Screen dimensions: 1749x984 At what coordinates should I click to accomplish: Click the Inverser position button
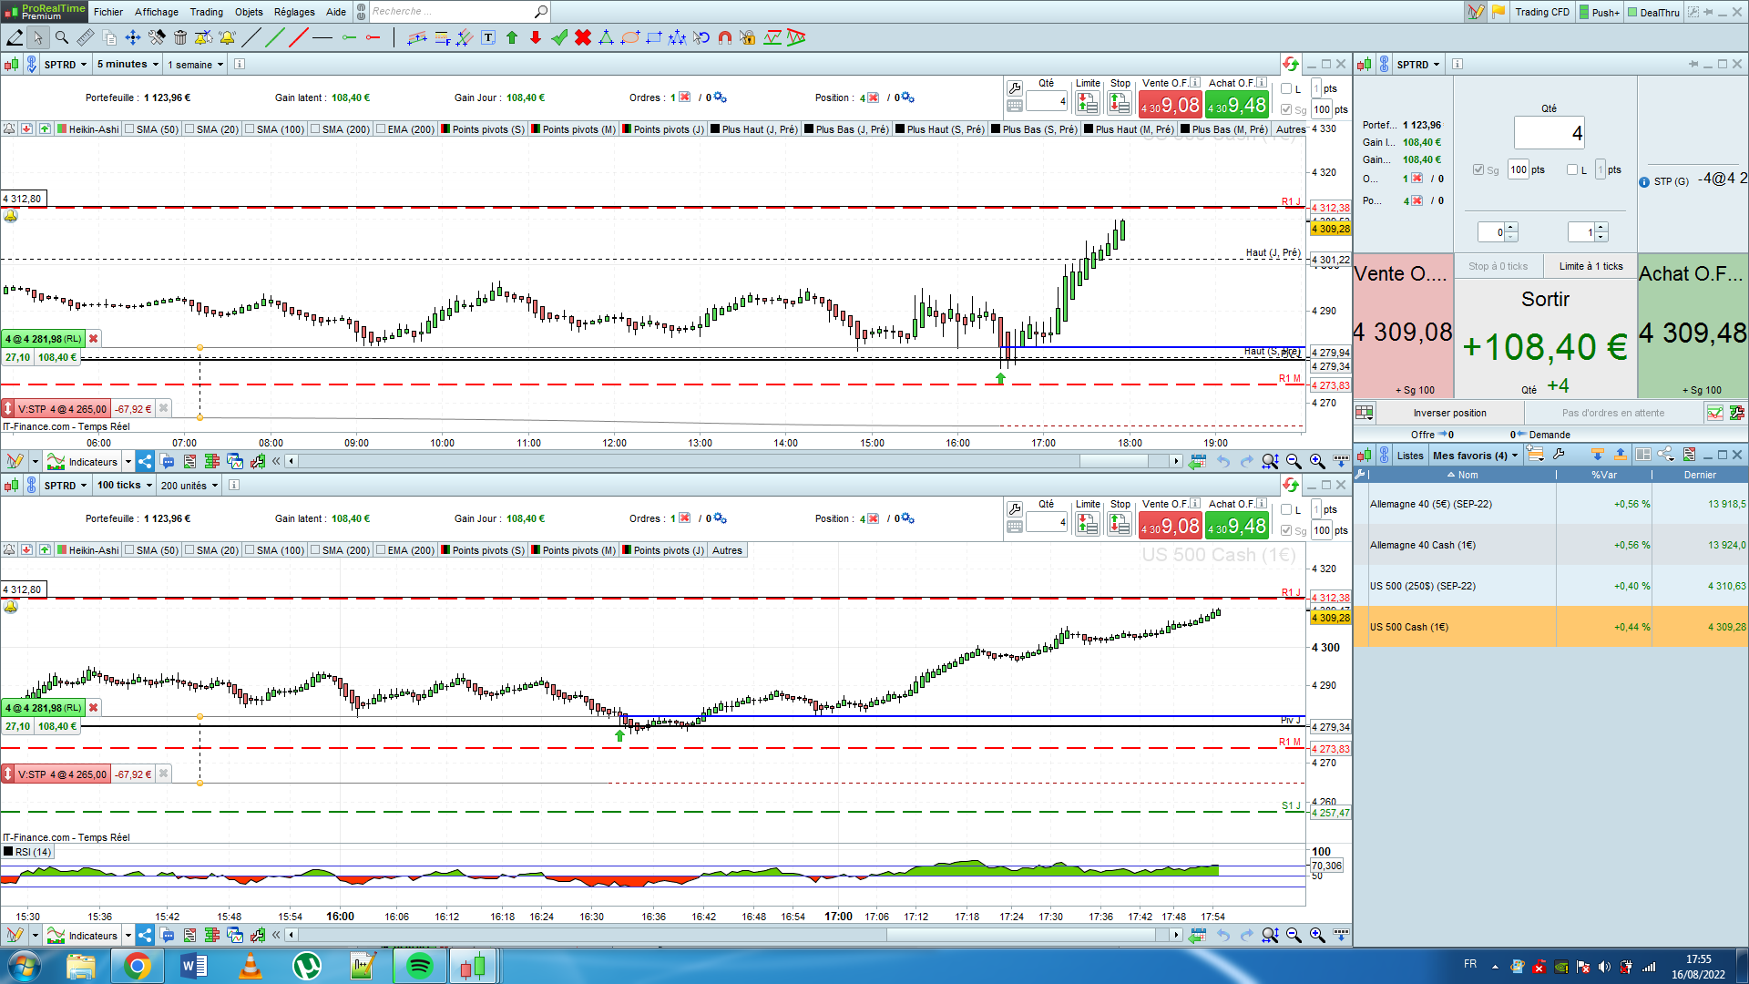click(x=1450, y=413)
